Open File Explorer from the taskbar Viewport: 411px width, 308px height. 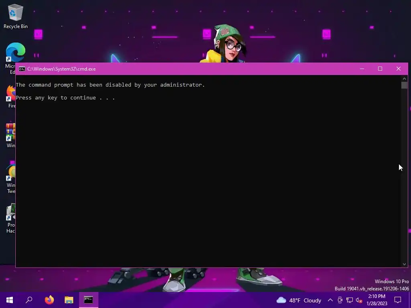(x=69, y=300)
